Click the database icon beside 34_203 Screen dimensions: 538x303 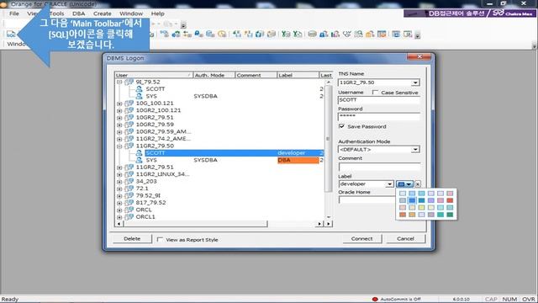point(129,182)
